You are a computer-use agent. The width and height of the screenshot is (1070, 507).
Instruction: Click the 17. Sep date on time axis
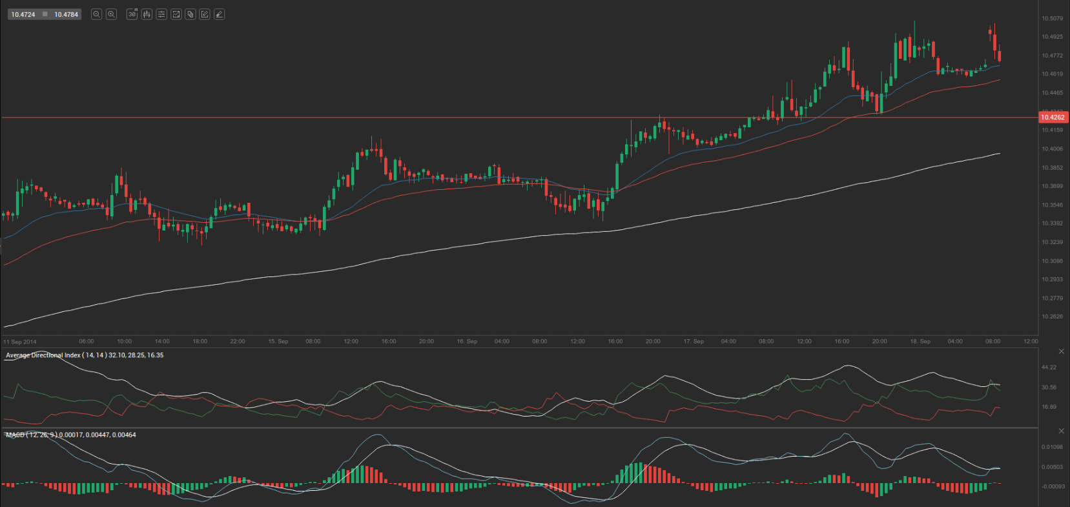coord(694,341)
